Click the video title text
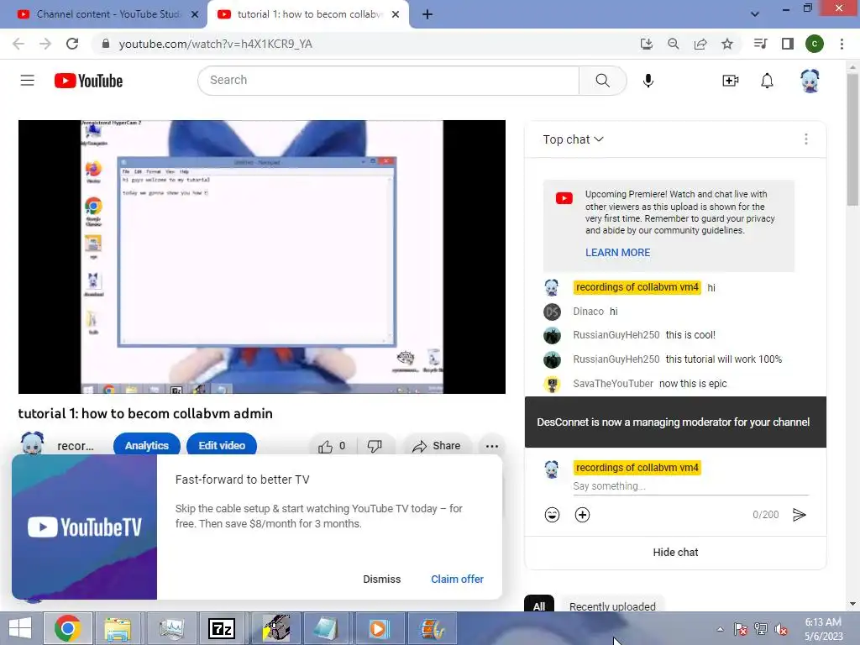This screenshot has height=645, width=860. tap(145, 413)
